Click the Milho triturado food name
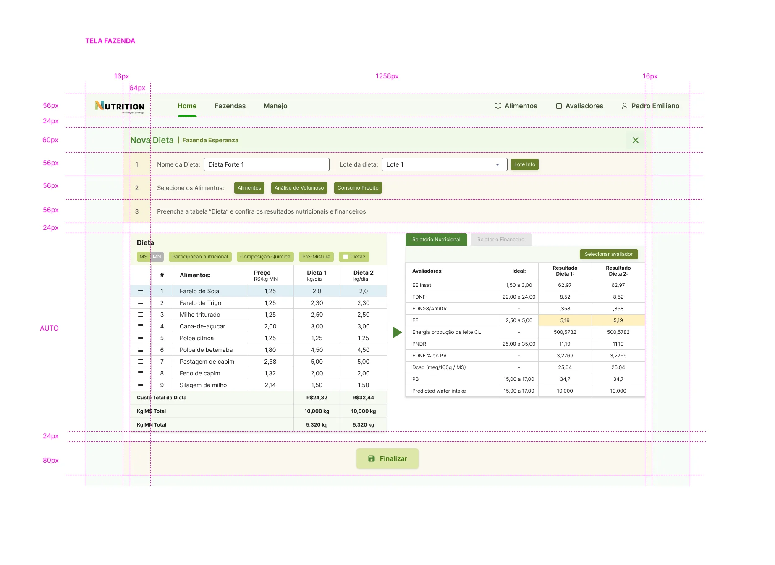The height and width of the screenshot is (565, 775). tap(200, 315)
